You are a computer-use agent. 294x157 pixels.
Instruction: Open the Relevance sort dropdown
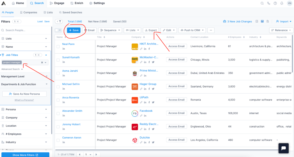(x=281, y=30)
